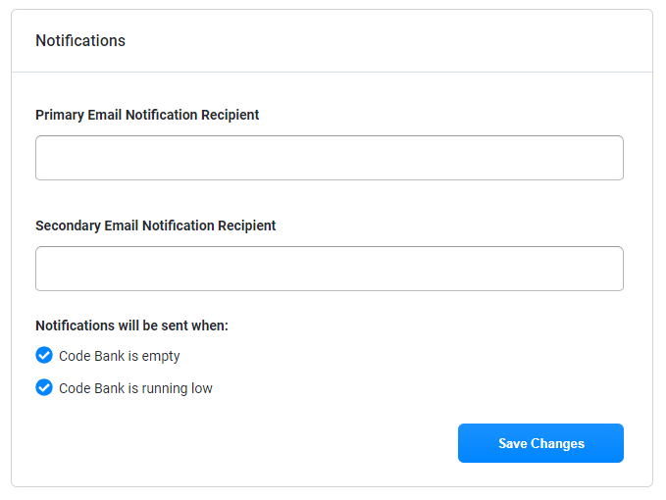Select the Notifications section heading
Screen dimensions: 666x500
[80, 41]
